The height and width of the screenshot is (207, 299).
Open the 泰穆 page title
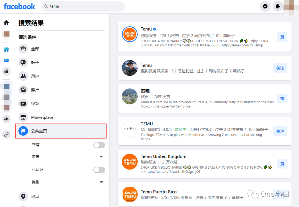click(145, 91)
